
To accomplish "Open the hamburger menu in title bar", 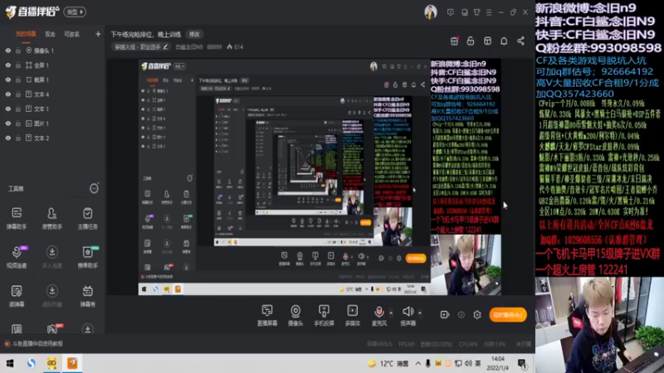I will point(489,12).
